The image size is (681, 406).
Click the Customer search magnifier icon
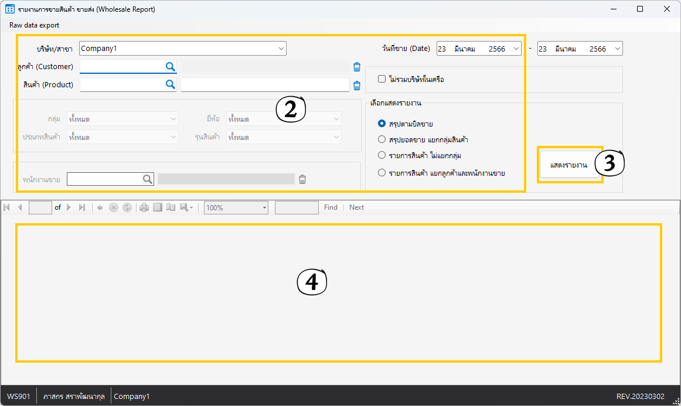[x=170, y=67]
